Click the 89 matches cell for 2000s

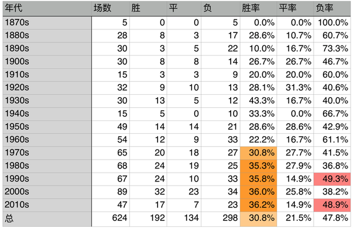(x=111, y=192)
